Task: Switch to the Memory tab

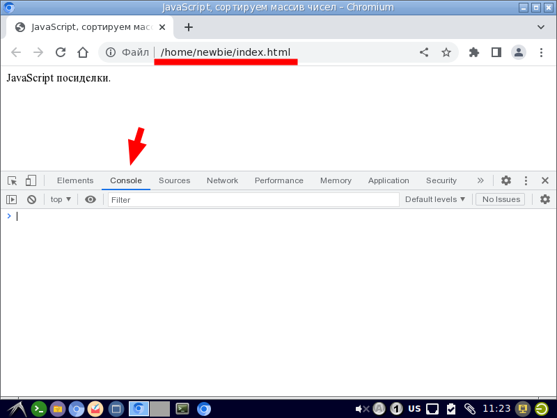Action: click(336, 180)
